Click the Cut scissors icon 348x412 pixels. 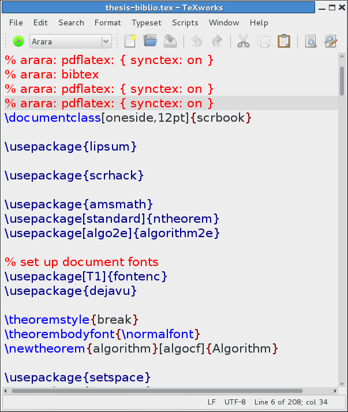pyautogui.click(x=244, y=41)
